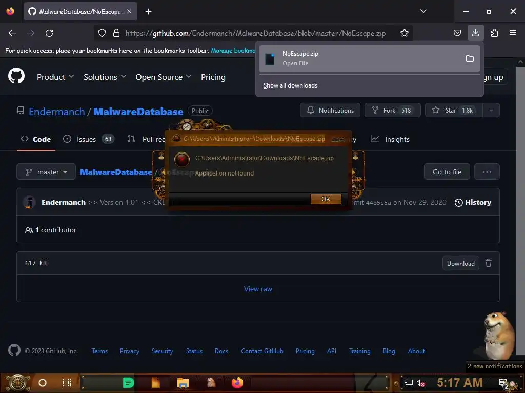This screenshot has height=393, width=525.
Task: Click the taskbar search circle icon
Action: coord(43,383)
